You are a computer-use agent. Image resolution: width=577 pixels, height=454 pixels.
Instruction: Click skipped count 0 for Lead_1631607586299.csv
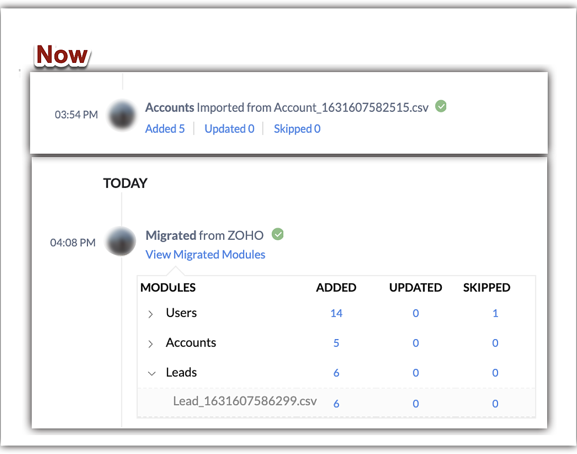pyautogui.click(x=495, y=403)
